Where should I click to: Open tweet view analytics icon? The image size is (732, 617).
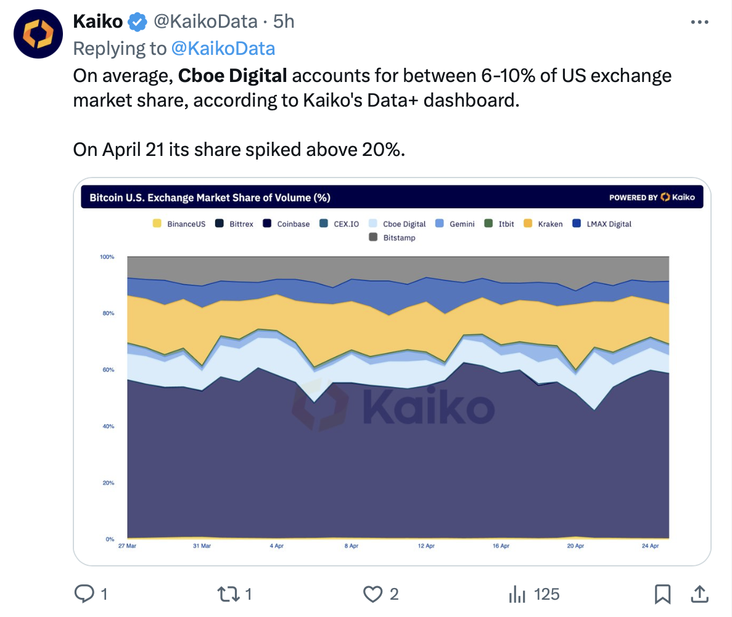(516, 594)
